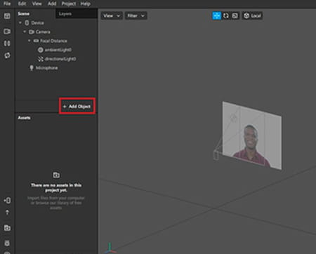
Task: Click the ambient light icon
Action: pos(41,50)
